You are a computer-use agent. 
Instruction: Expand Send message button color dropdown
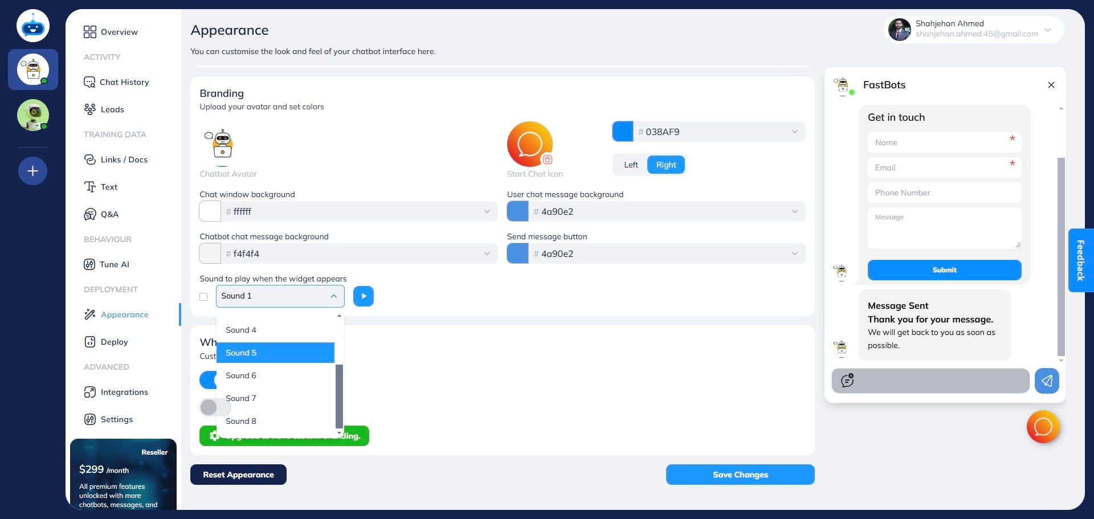click(794, 254)
